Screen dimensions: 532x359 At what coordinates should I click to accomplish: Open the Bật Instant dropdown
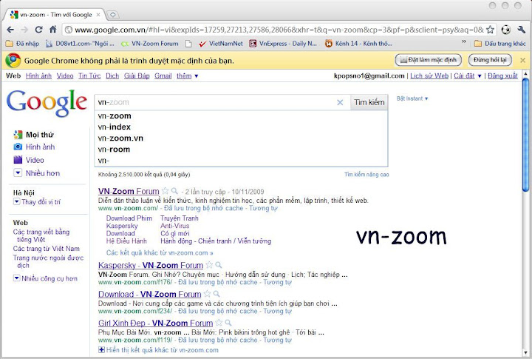[412, 98]
